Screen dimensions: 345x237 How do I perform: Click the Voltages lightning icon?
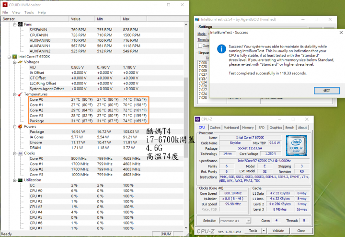(20, 62)
